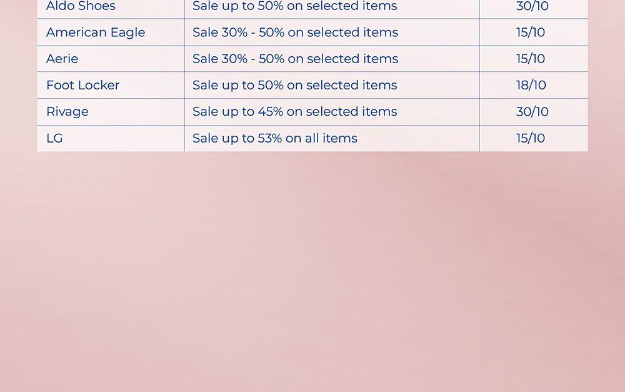Select the LG brand cell
625x392 pixels.
[x=54, y=138]
